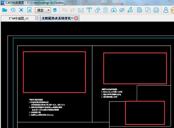Undo with the left arrow icon
This screenshot has height=128, width=174.
click(x=64, y=10)
